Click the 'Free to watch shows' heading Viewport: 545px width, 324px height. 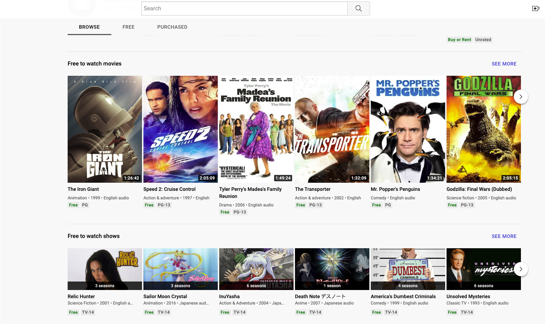tap(93, 236)
